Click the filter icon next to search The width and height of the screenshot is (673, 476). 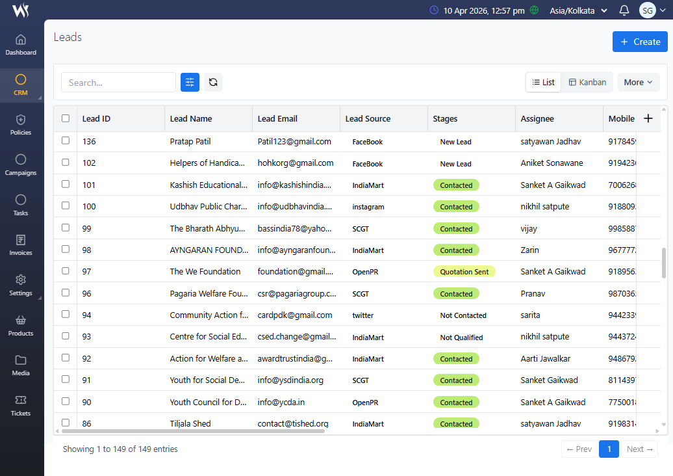click(x=190, y=82)
